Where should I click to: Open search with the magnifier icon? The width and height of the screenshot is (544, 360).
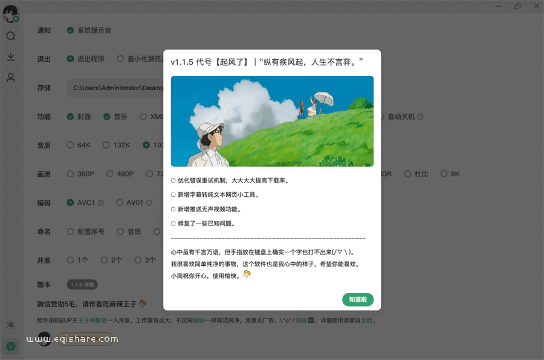pos(11,36)
